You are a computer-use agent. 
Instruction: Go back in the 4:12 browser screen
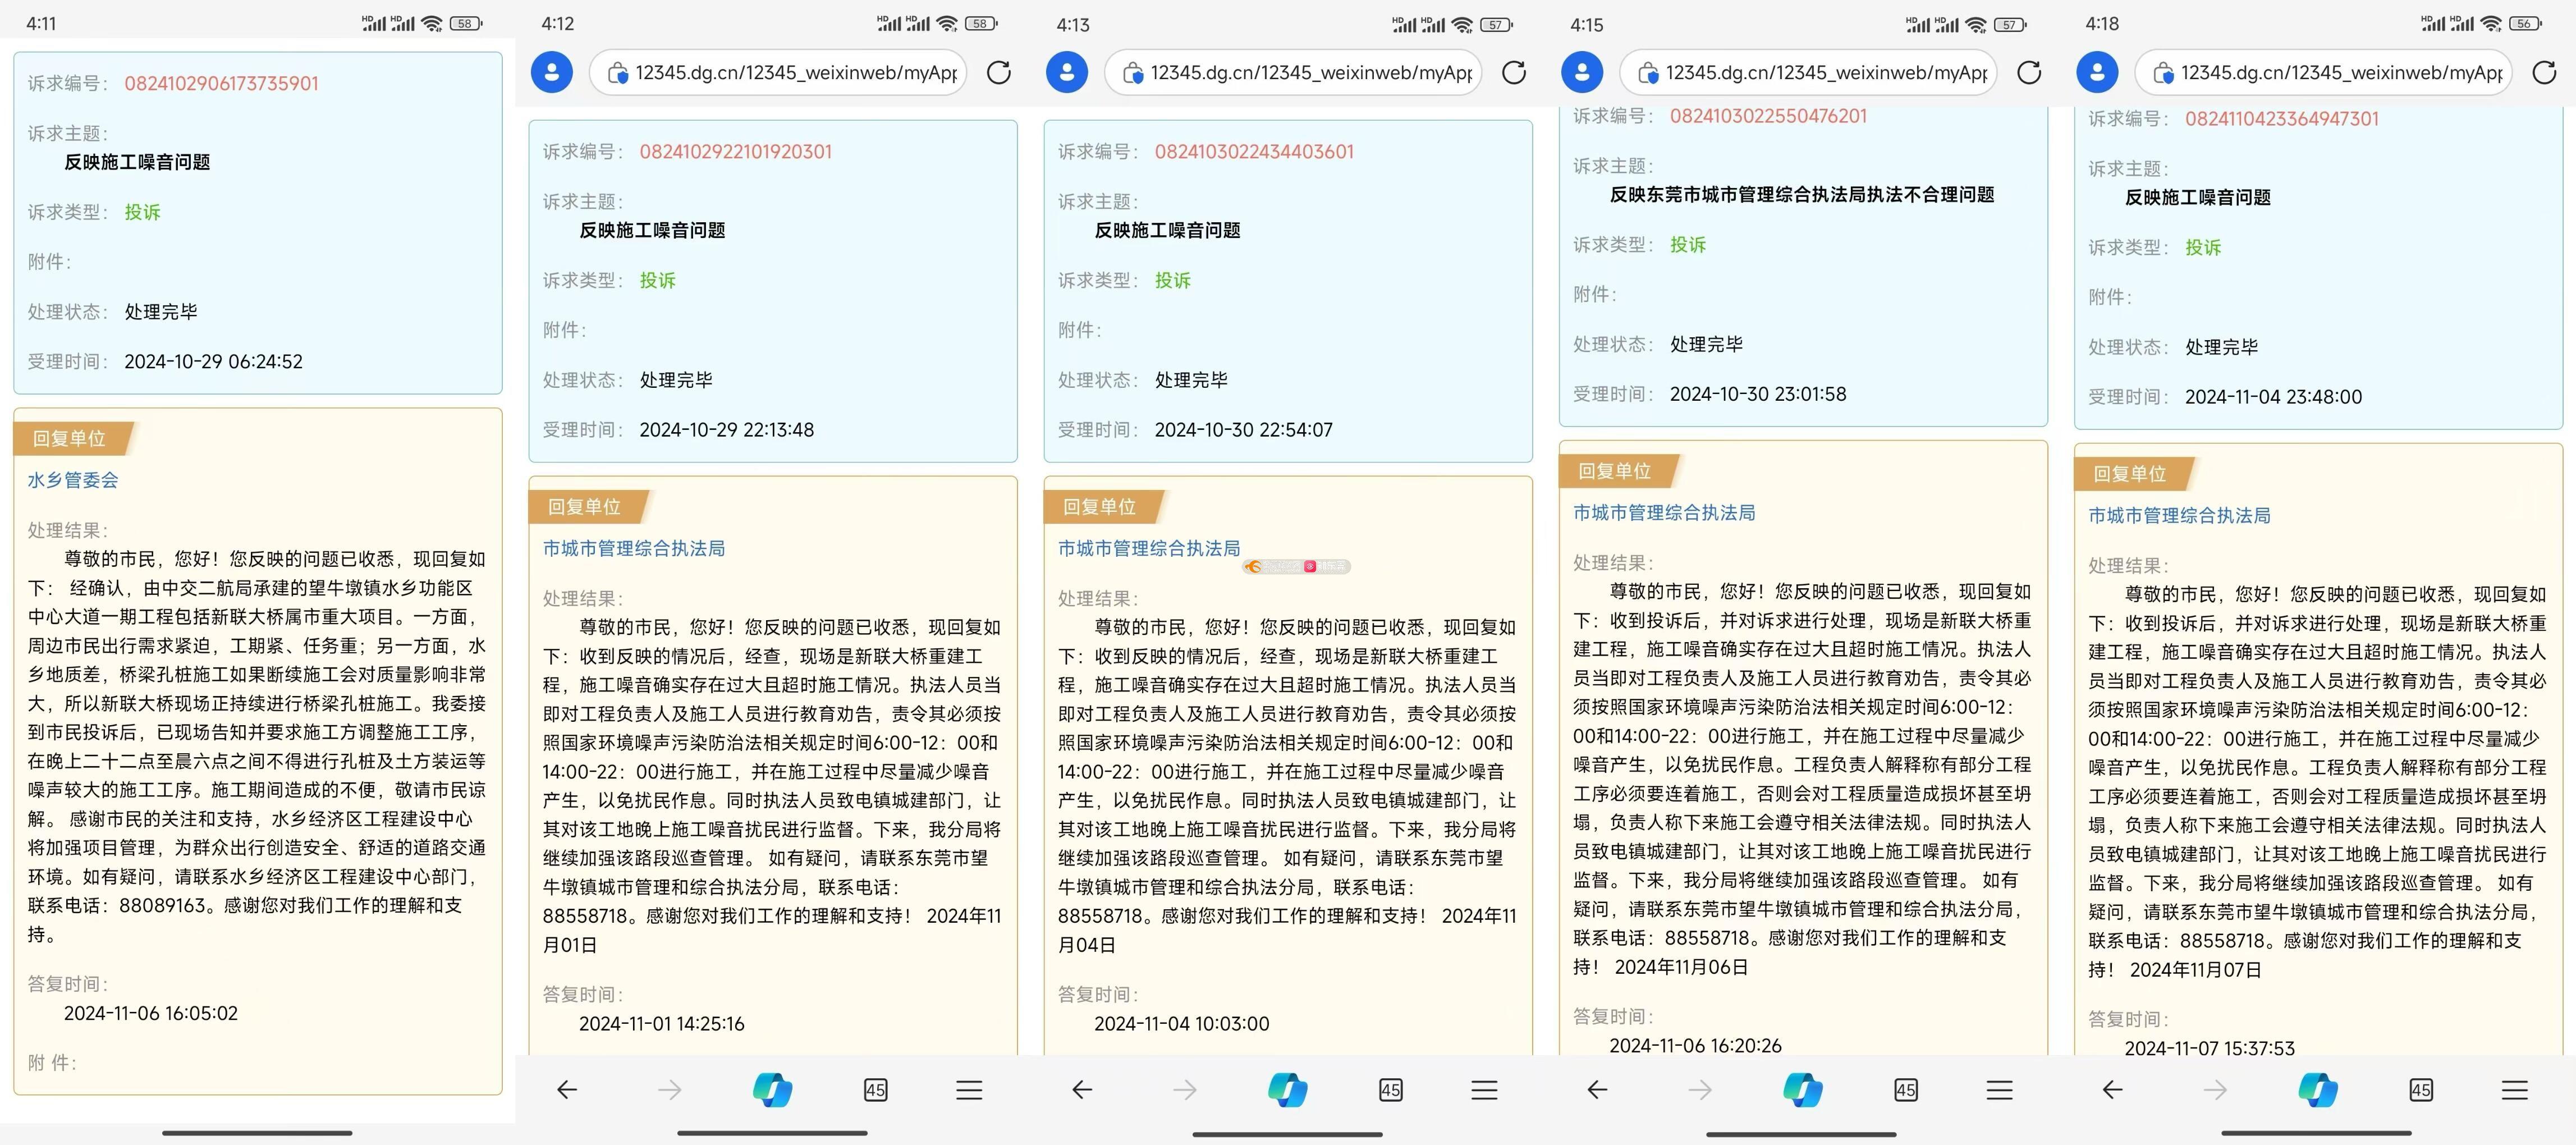pos(567,1089)
